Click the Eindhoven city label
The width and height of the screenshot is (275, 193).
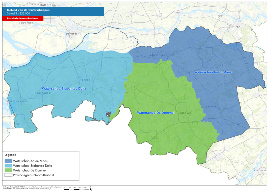tap(184, 113)
